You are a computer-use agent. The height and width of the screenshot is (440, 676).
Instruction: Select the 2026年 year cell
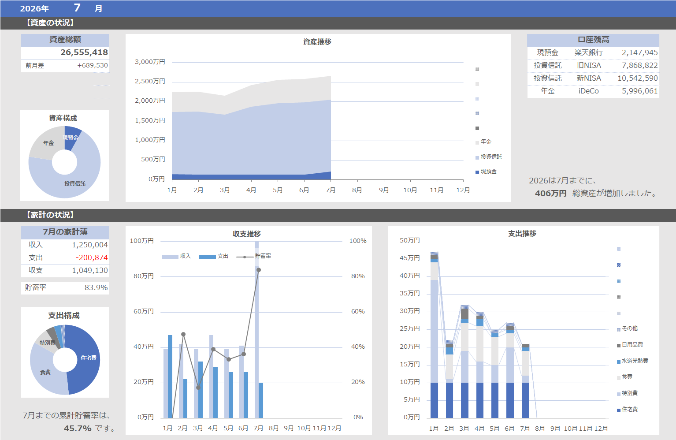click(x=34, y=8)
